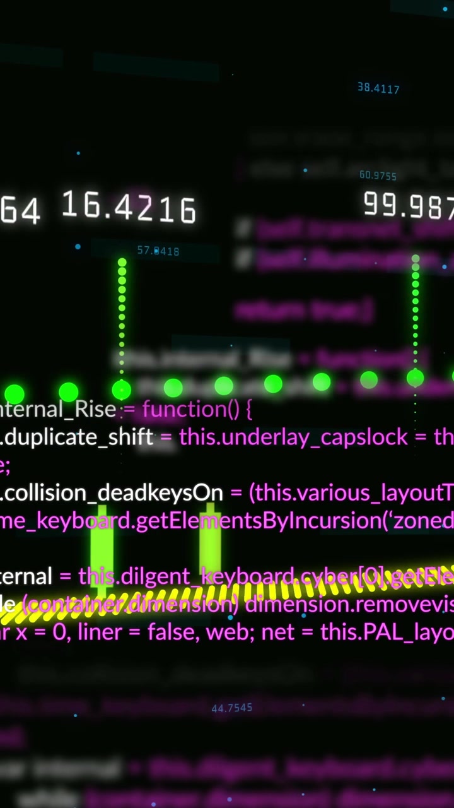Select the 44.7545 label near the bottom
The width and height of the screenshot is (454, 808).
[232, 708]
